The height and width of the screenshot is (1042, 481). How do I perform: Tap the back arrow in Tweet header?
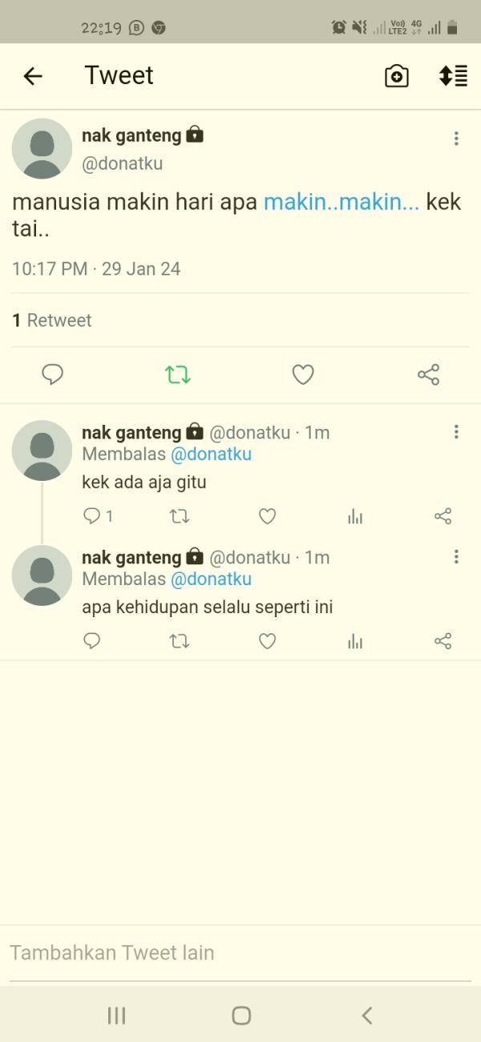[x=32, y=76]
